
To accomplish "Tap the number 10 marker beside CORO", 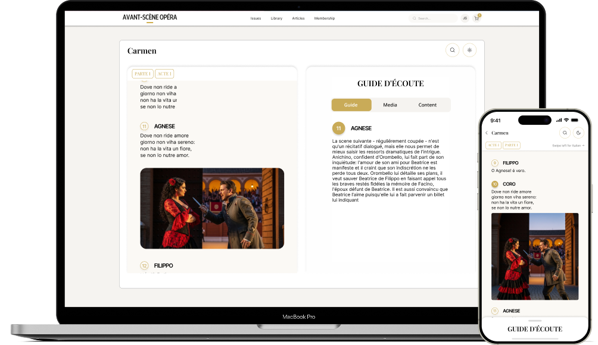I will (494, 184).
